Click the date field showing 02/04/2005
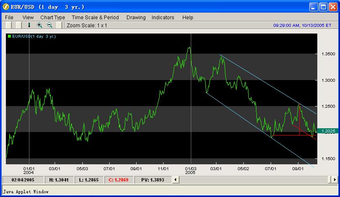 [23, 180]
